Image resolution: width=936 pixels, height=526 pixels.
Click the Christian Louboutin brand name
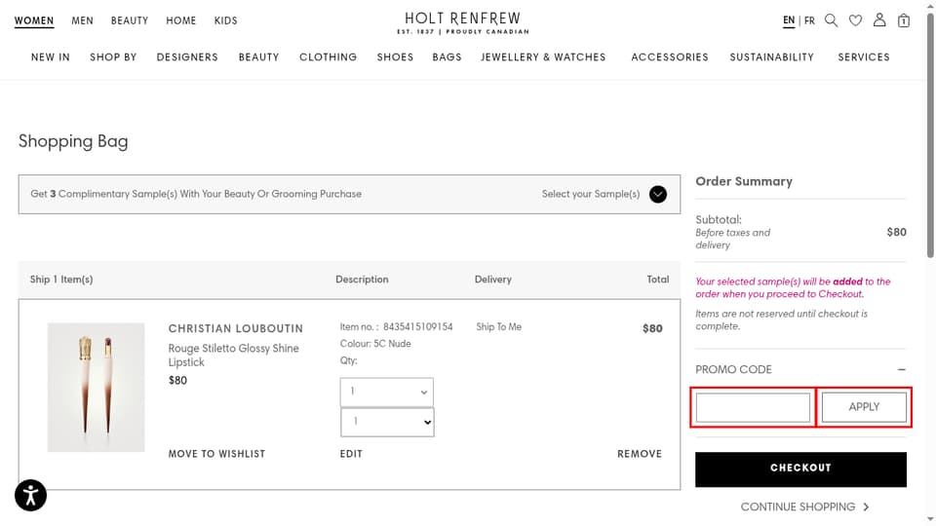point(236,328)
